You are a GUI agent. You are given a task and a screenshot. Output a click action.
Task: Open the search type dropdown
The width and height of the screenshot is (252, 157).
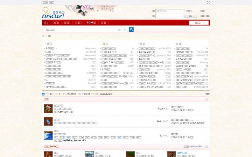122,30
